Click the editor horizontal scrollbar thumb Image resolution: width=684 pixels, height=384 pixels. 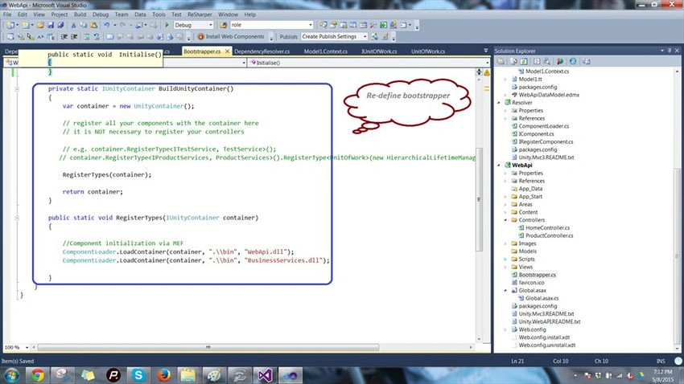click(x=208, y=347)
